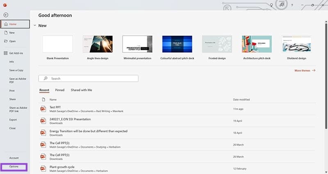Open PowerPoint Options
Image resolution: width=328 pixels, height=174 pixels.
[14, 167]
